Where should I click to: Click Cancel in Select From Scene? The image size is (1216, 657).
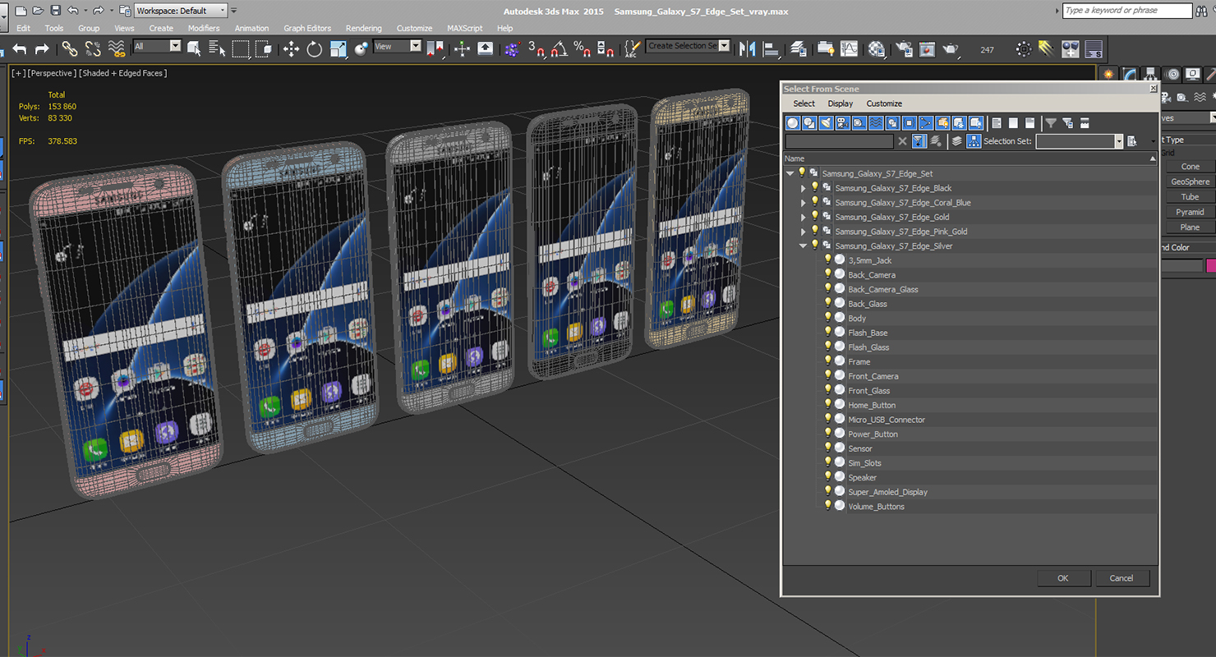(x=1122, y=578)
